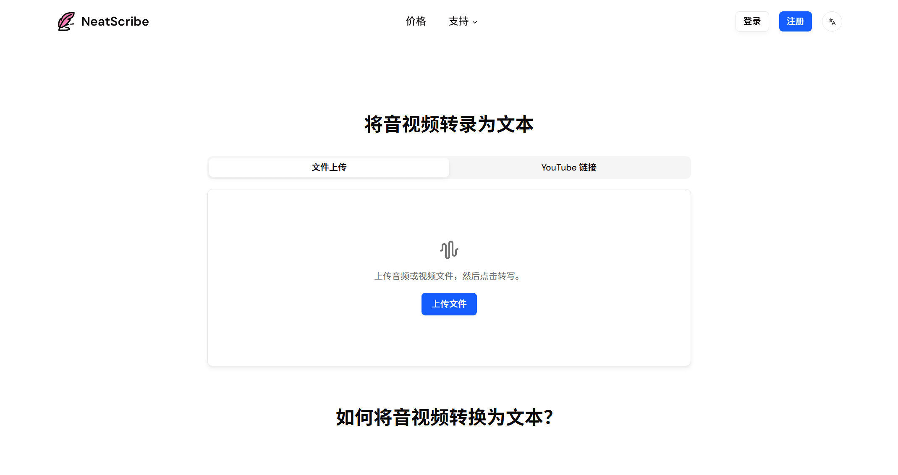Click the pink quill icon beside the brand name

[x=65, y=21]
